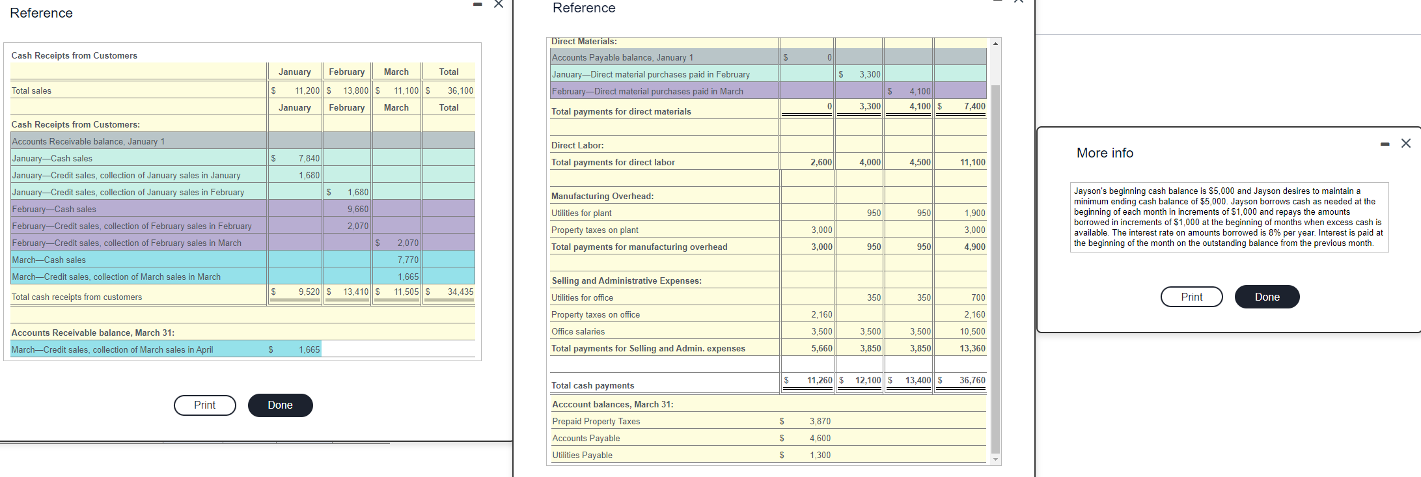
Task: Close the More info dialog
Action: [1406, 143]
